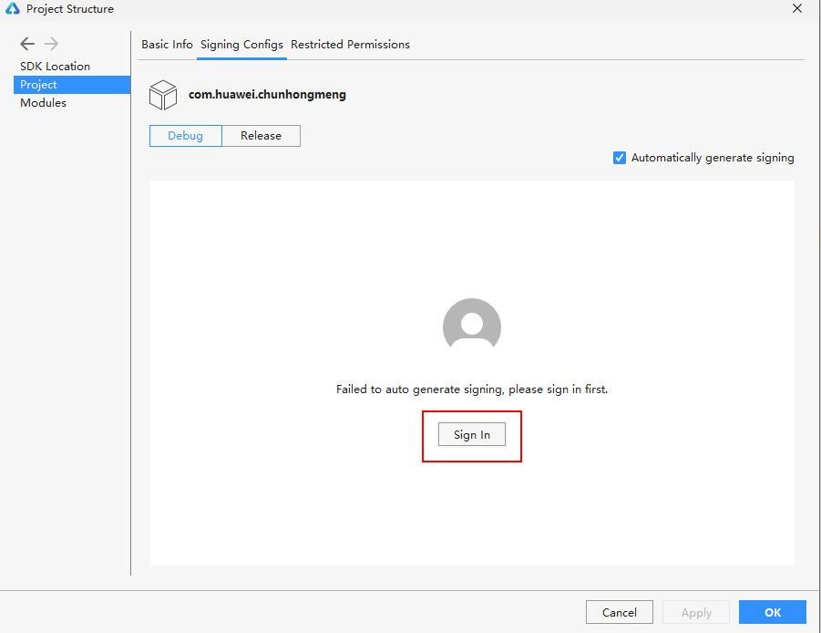Click the com.huawei.chunhongmeng bundle name
Screen dimensions: 821x633
pyautogui.click(x=267, y=95)
